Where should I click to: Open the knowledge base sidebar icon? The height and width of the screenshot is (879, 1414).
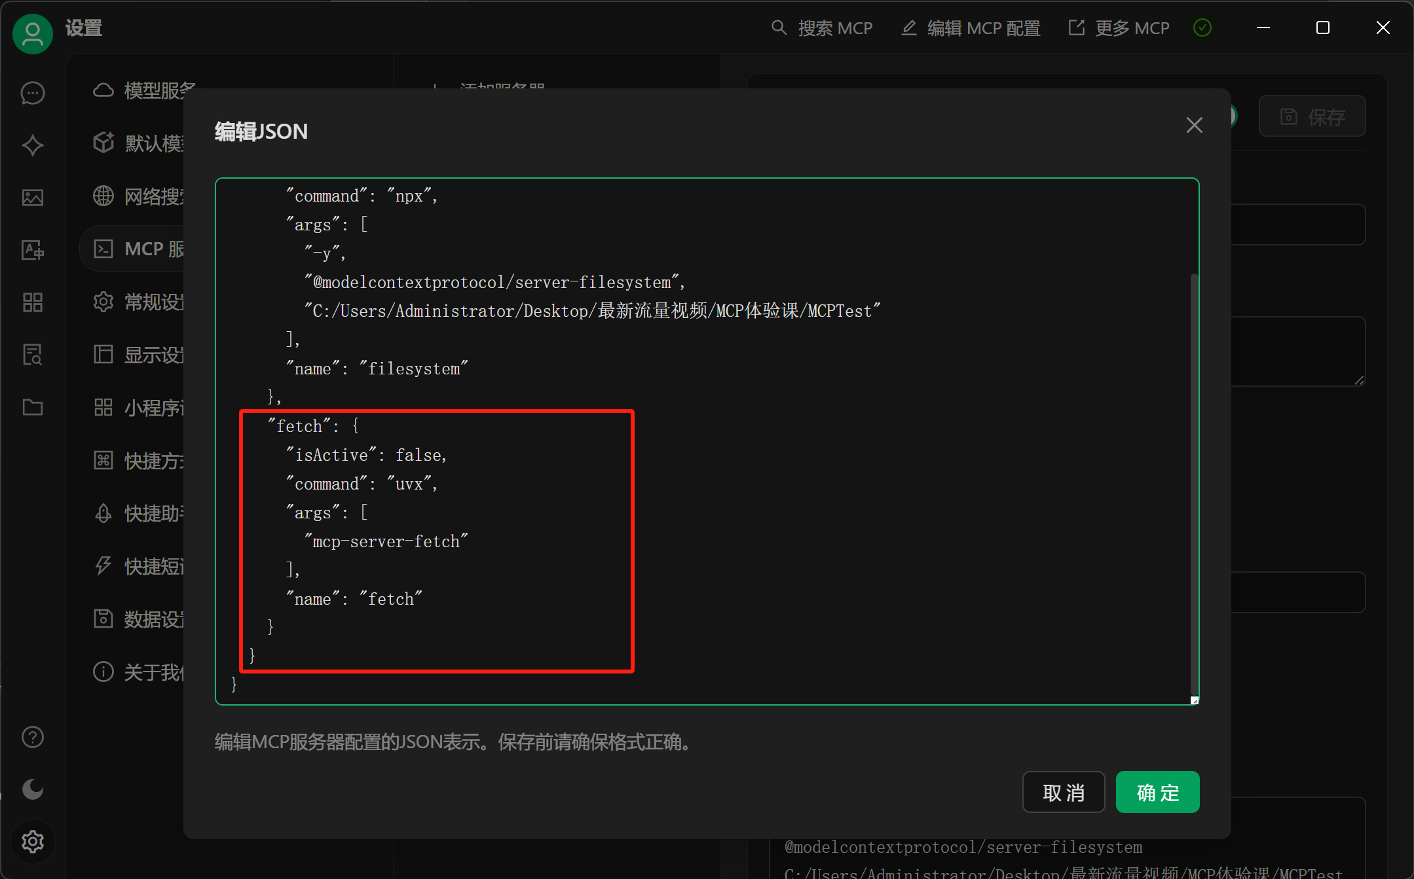point(33,355)
